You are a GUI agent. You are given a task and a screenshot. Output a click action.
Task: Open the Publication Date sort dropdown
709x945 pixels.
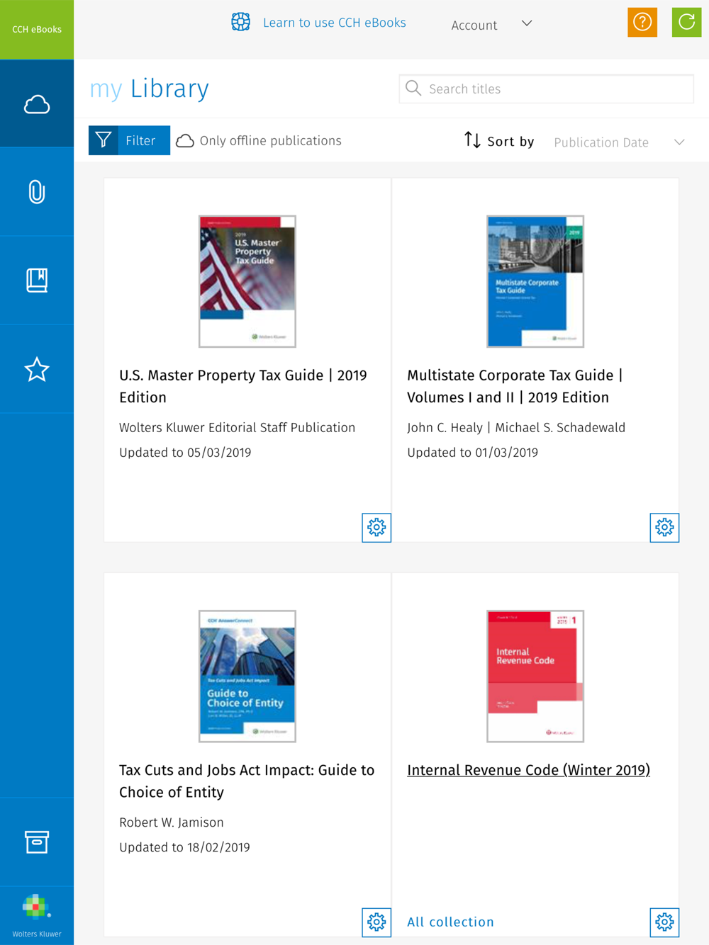coord(619,142)
